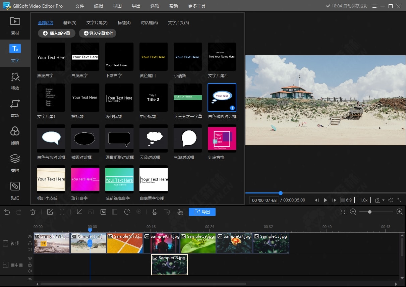Click the delete trash icon in timeline toolbar

click(33, 212)
